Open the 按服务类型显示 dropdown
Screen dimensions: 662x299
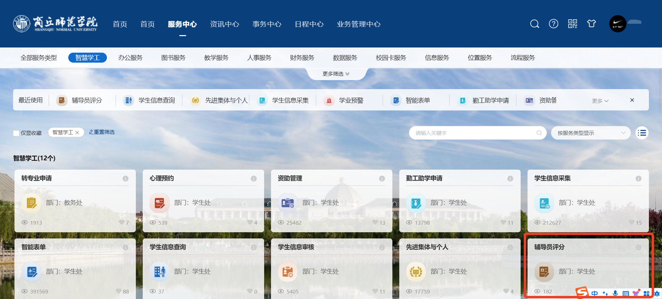click(x=591, y=133)
